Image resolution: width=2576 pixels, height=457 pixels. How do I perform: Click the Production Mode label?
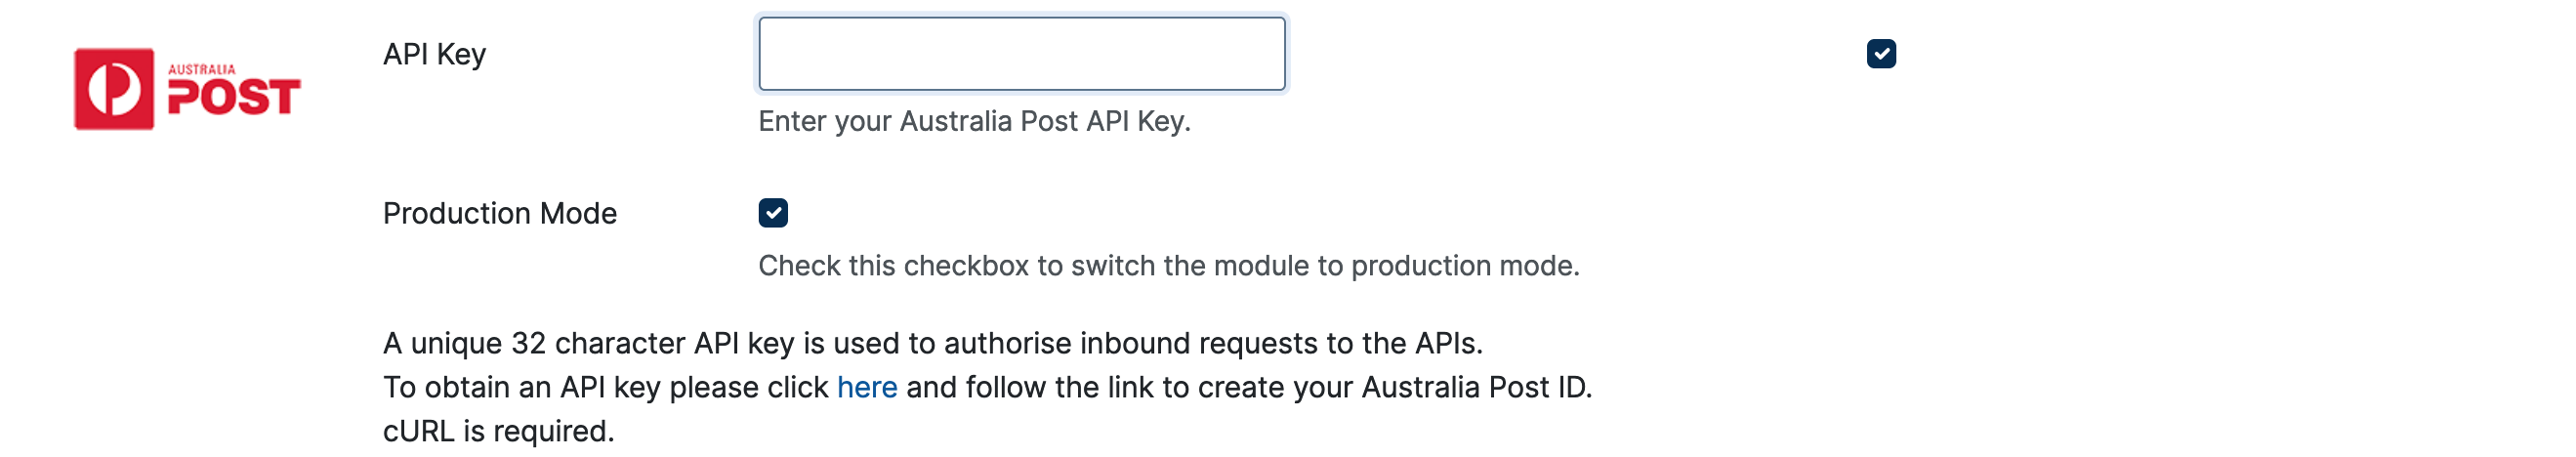[x=499, y=213]
